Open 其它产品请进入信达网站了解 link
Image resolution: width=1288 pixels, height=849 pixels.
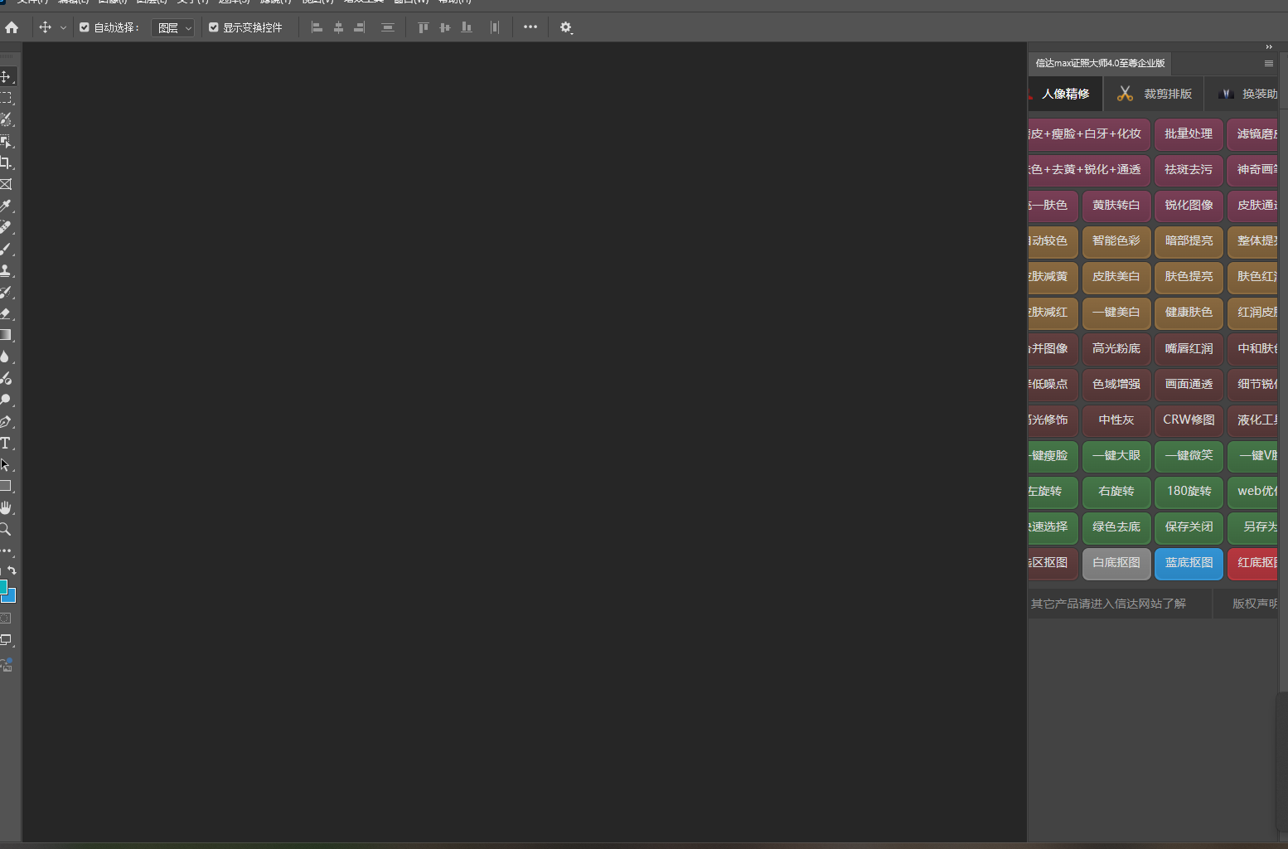tap(1108, 604)
